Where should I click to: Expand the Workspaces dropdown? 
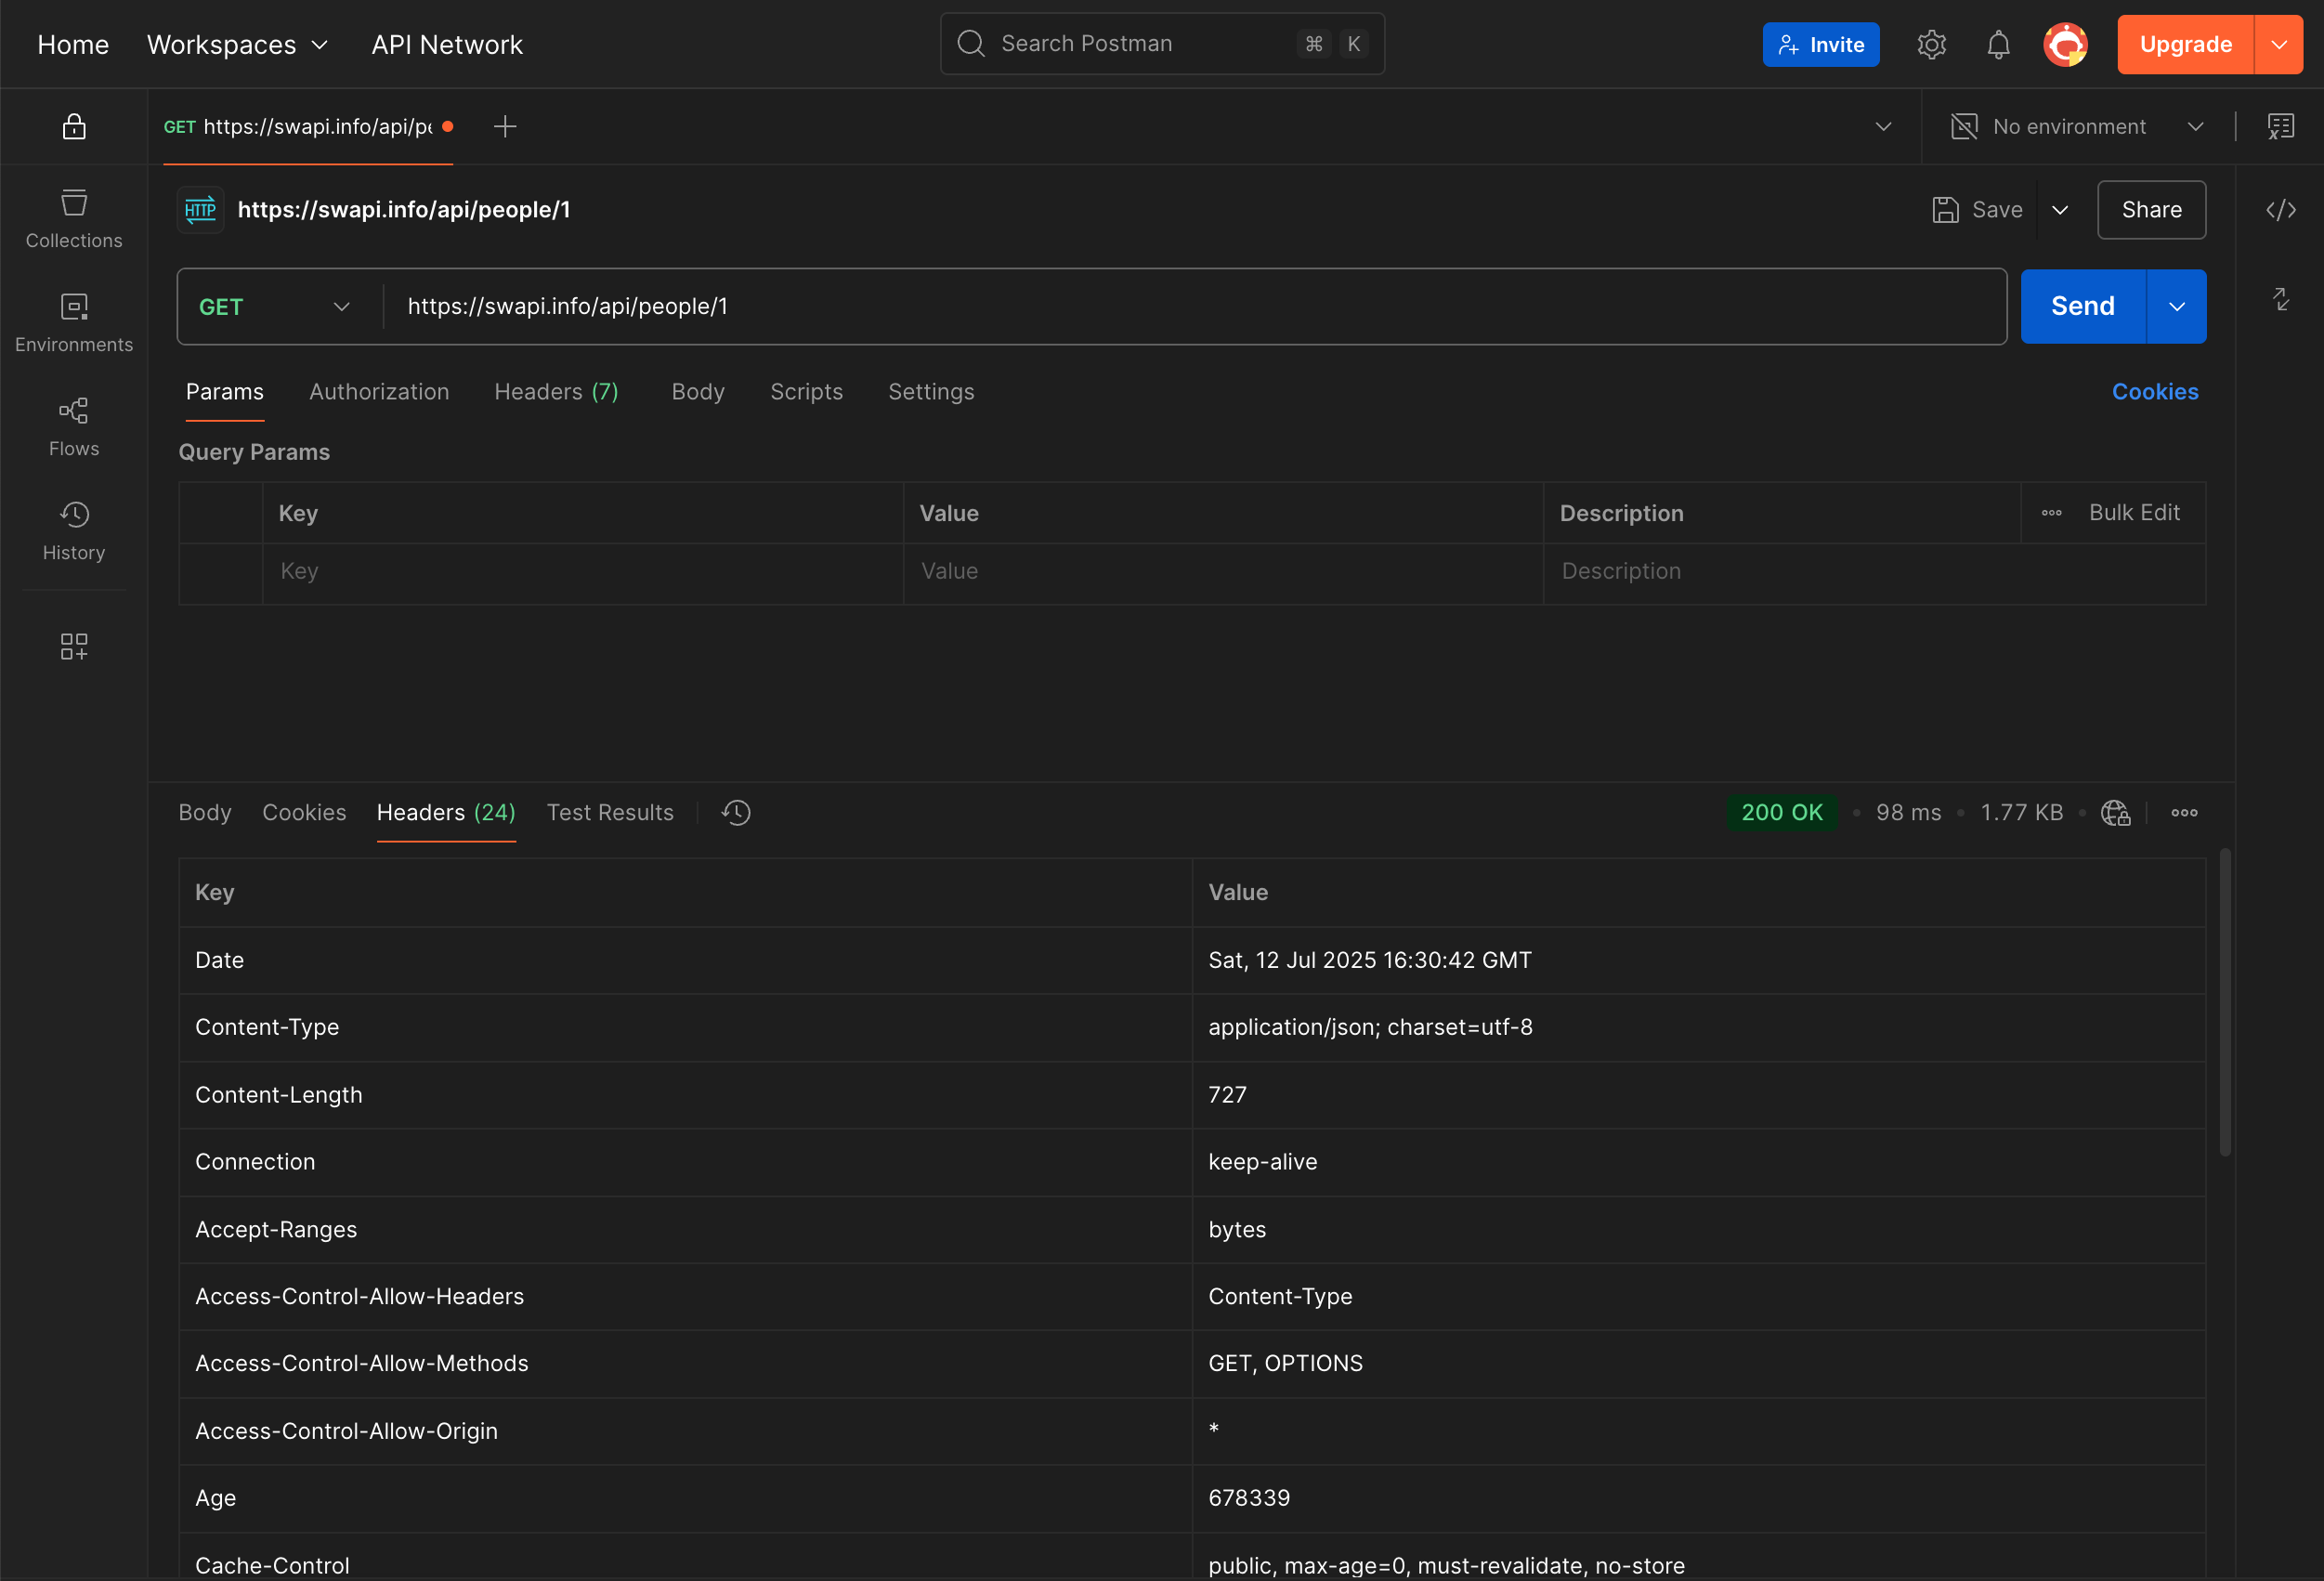pos(237,44)
